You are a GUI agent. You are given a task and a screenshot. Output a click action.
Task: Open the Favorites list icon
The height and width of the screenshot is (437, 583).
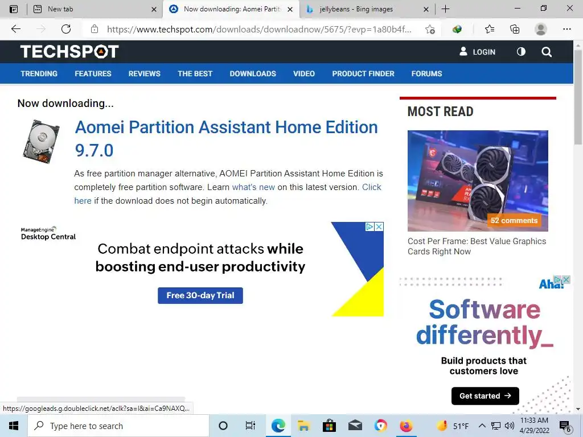490,29
